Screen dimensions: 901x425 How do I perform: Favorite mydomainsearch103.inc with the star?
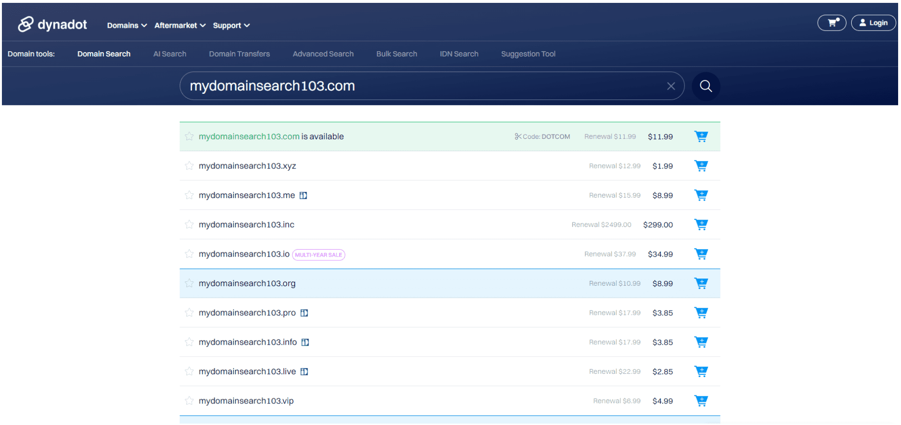(x=189, y=224)
